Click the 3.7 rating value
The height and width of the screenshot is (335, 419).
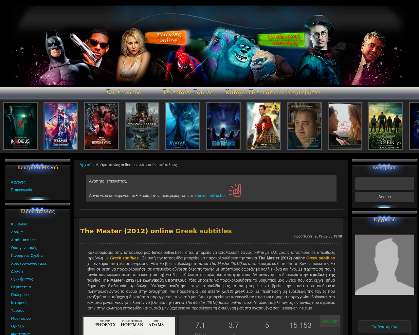pos(234,325)
